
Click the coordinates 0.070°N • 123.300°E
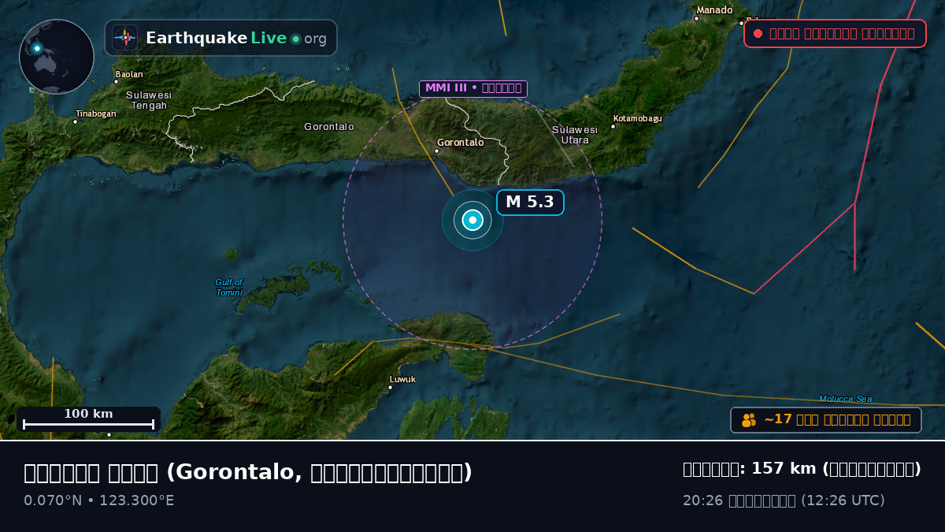click(99, 500)
